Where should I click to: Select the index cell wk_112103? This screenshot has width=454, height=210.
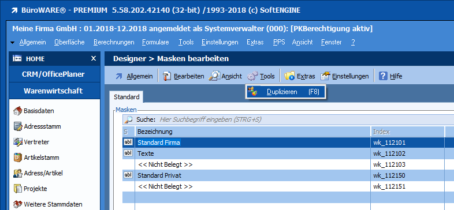[407, 164]
